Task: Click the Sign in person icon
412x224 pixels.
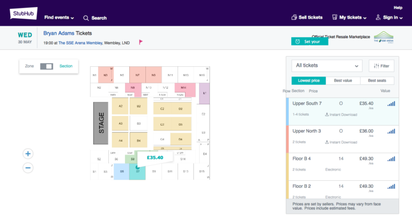Action: coord(378,17)
